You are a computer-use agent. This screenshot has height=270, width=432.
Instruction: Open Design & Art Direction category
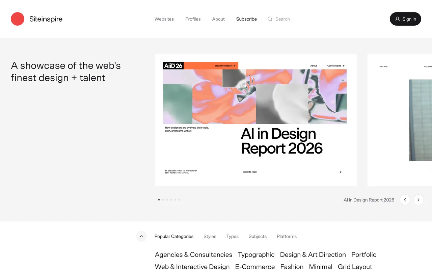pyautogui.click(x=313, y=255)
